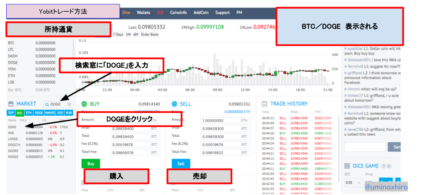The width and height of the screenshot is (421, 195).
Task: Click the TRADE HISTORY panel icon
Action: coord(264,103)
